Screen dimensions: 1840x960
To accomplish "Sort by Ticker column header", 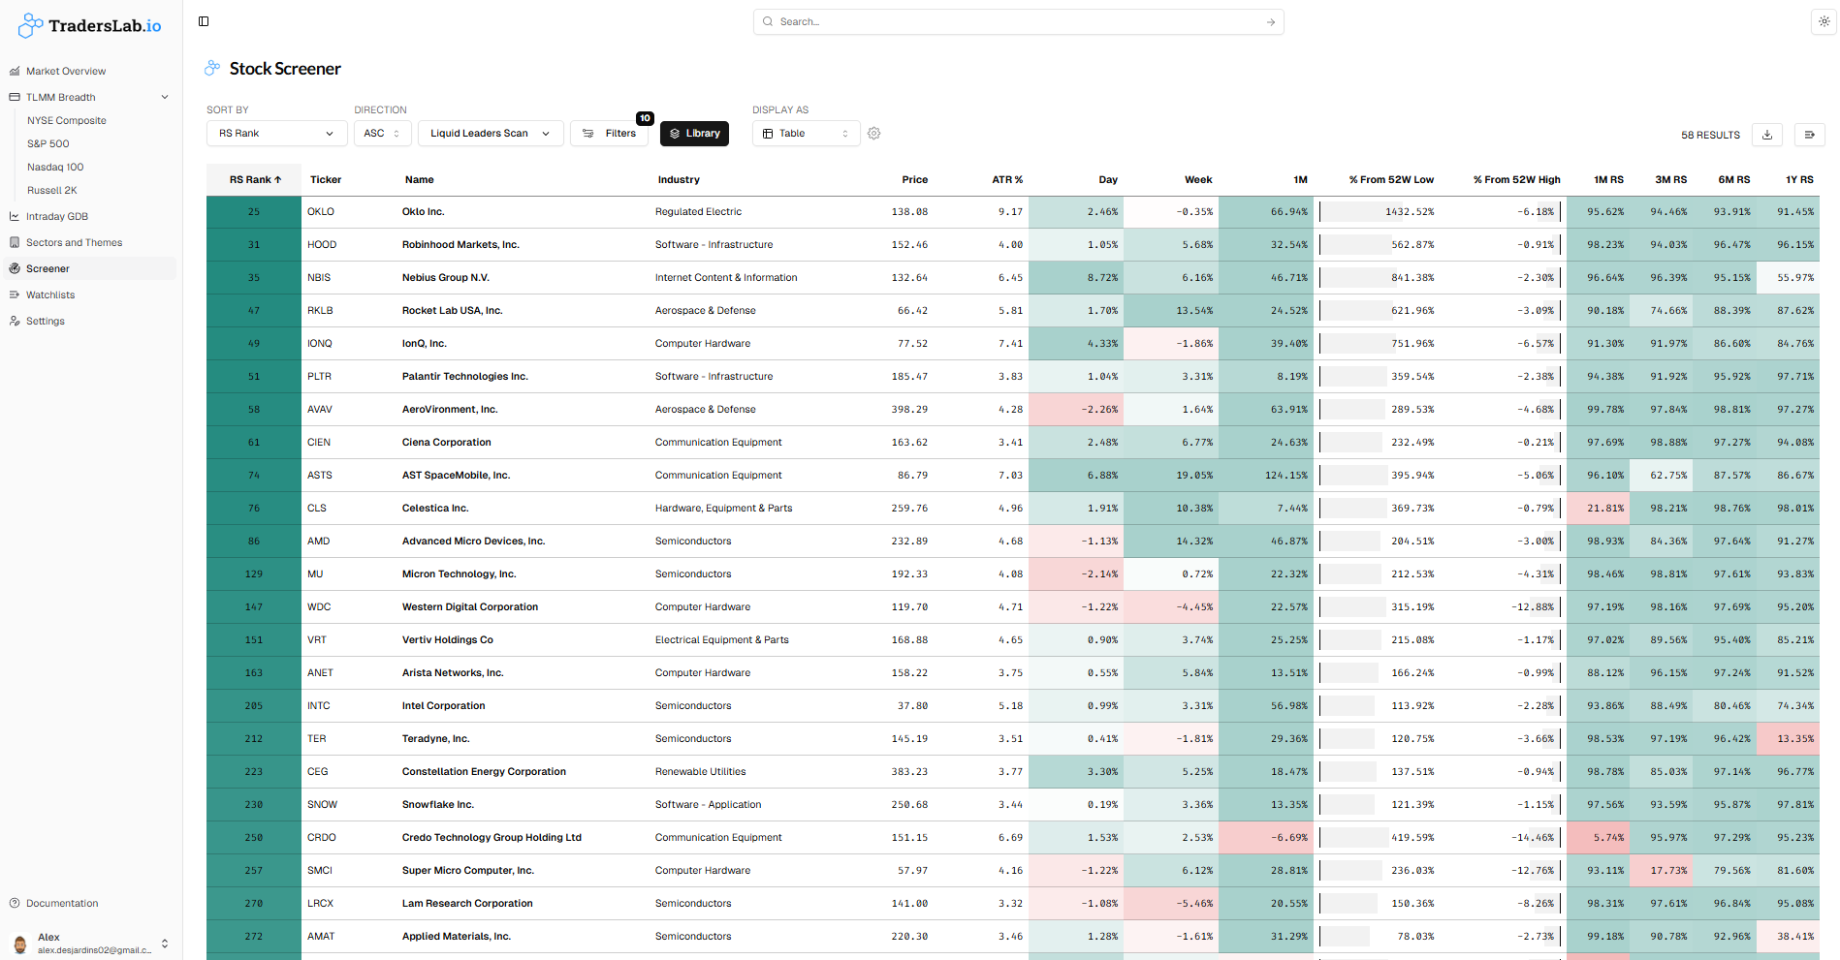I will (x=326, y=179).
